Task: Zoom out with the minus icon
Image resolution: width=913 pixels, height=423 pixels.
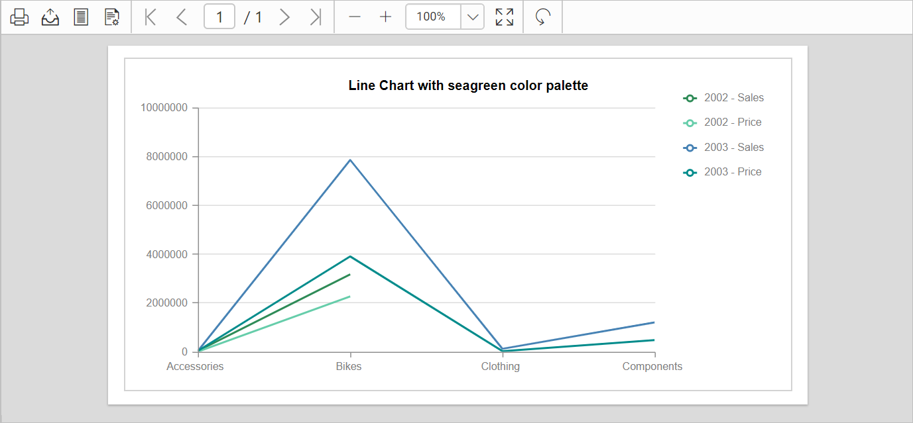Action: pyautogui.click(x=355, y=17)
